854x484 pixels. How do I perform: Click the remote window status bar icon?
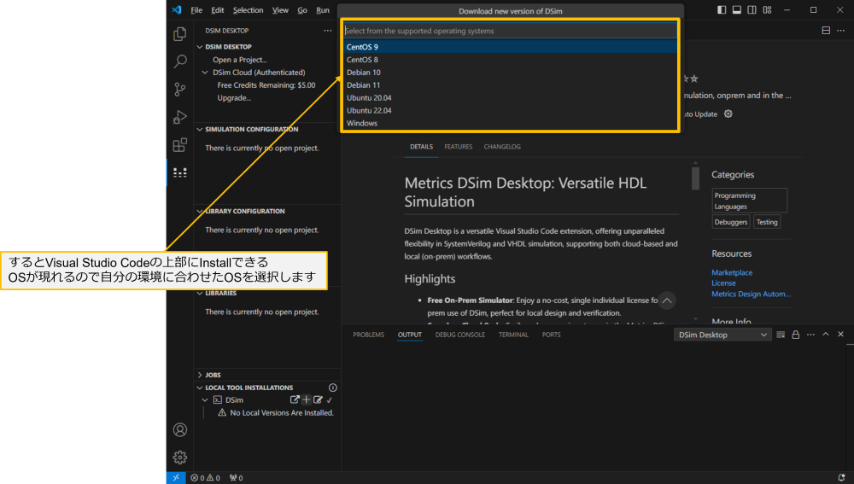coord(176,477)
